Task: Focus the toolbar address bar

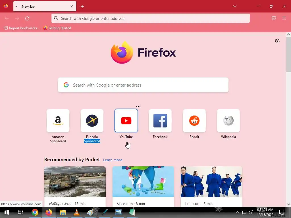Action: 151,18
